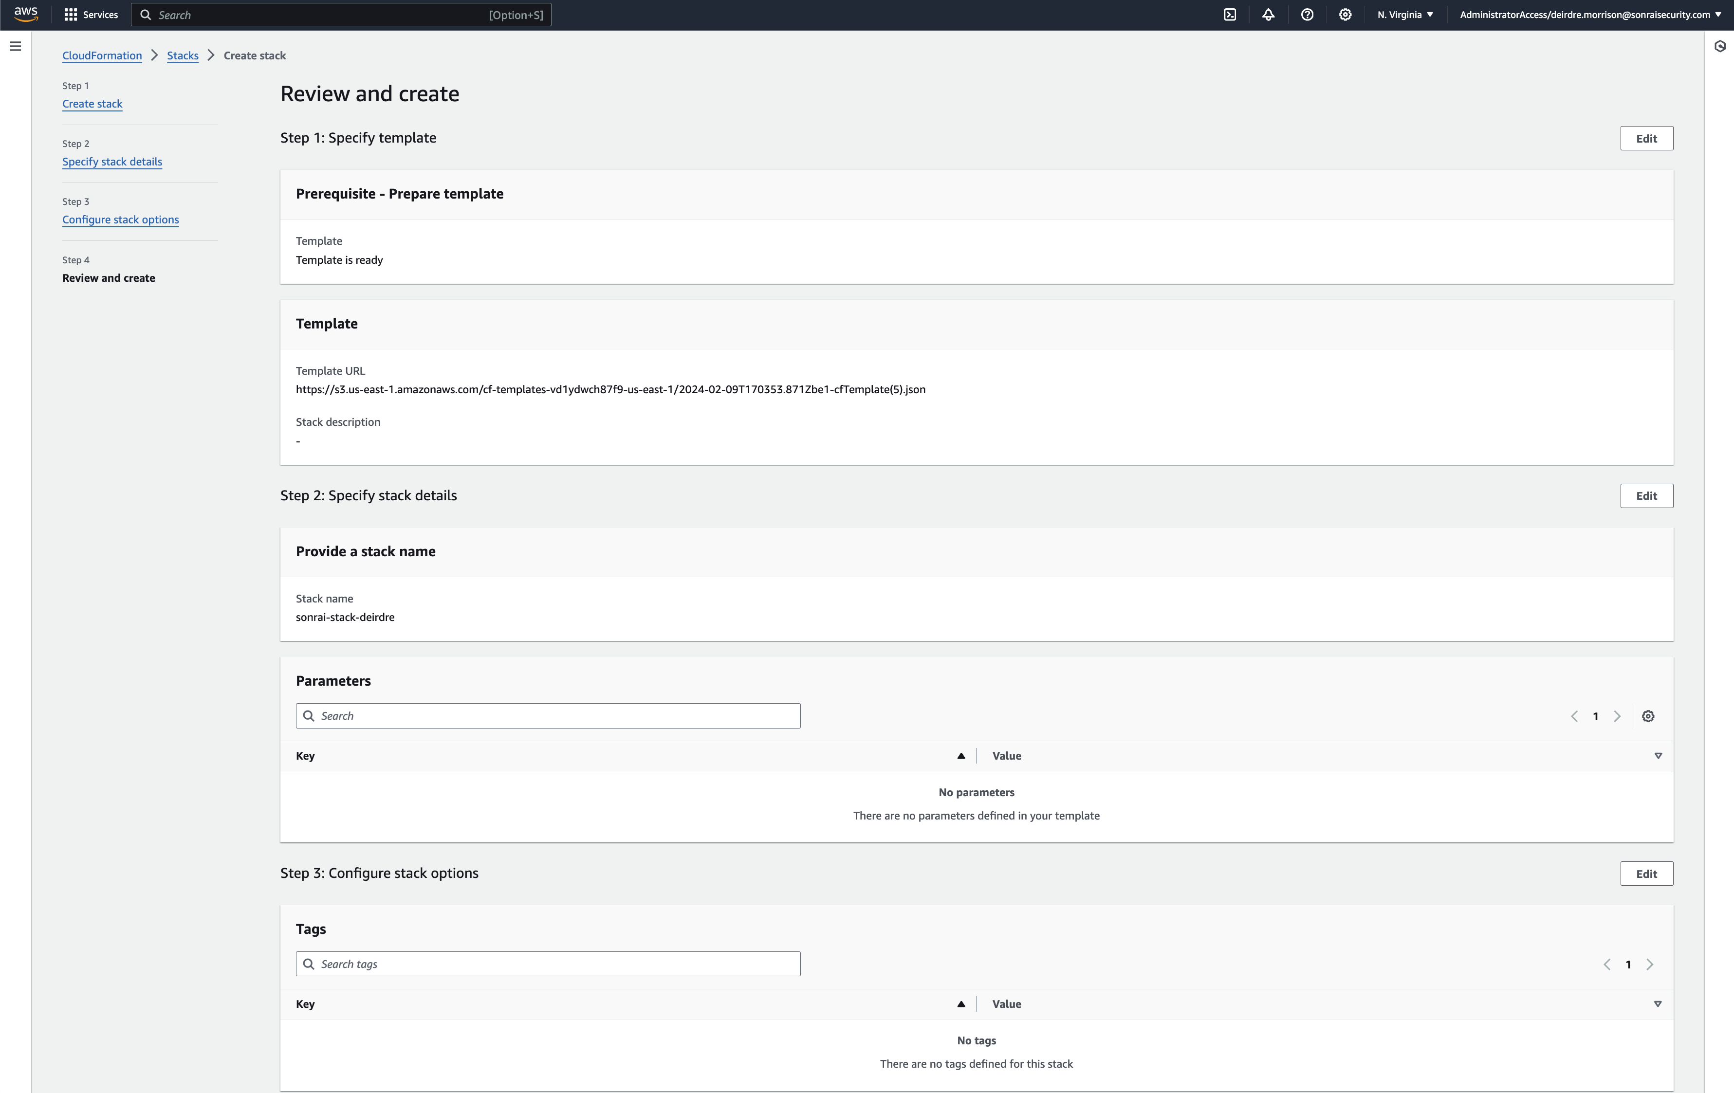Sort Tags by Value column arrow

1658,1004
